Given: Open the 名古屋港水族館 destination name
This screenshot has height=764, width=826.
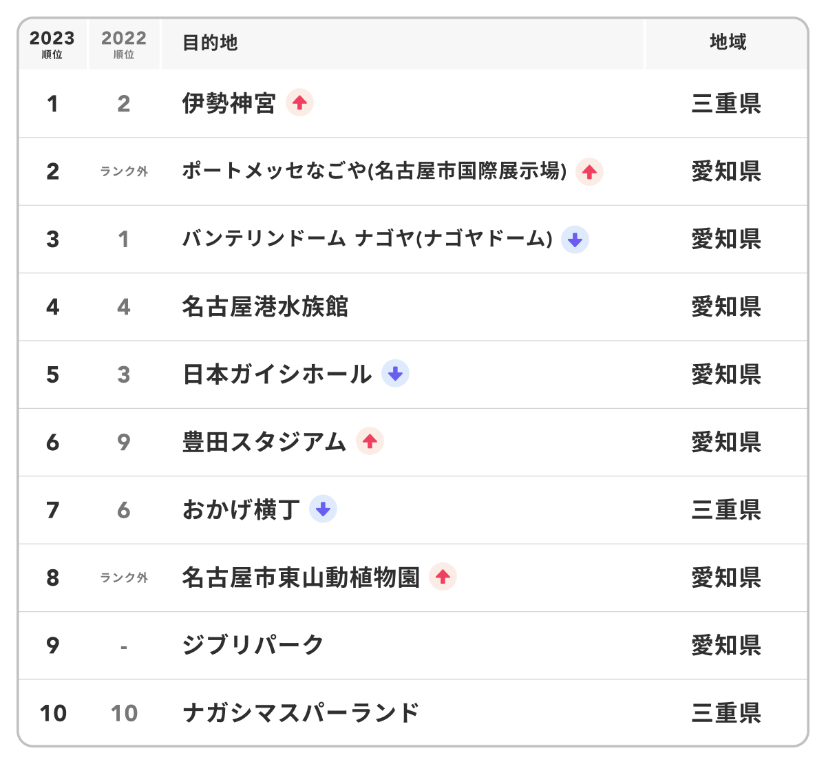Looking at the screenshot, I should [265, 307].
